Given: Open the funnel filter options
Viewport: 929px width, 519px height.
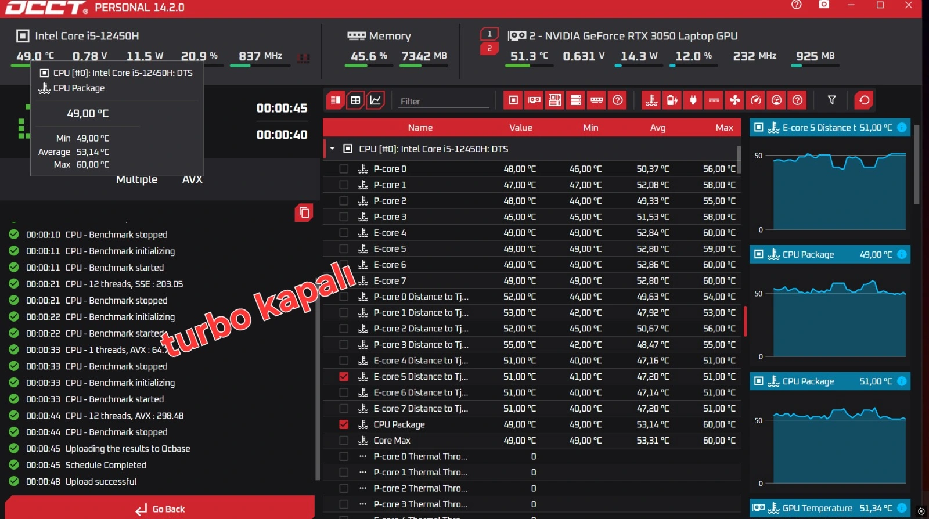Looking at the screenshot, I should [831, 100].
